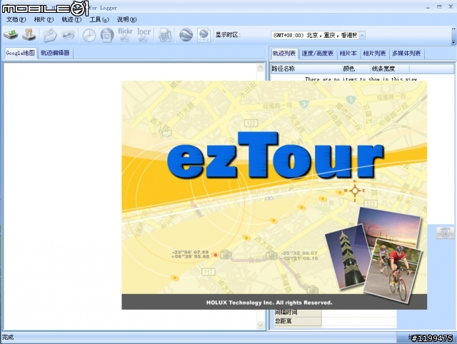
Task: Open the time zone dropdown
Action: (x=362, y=35)
